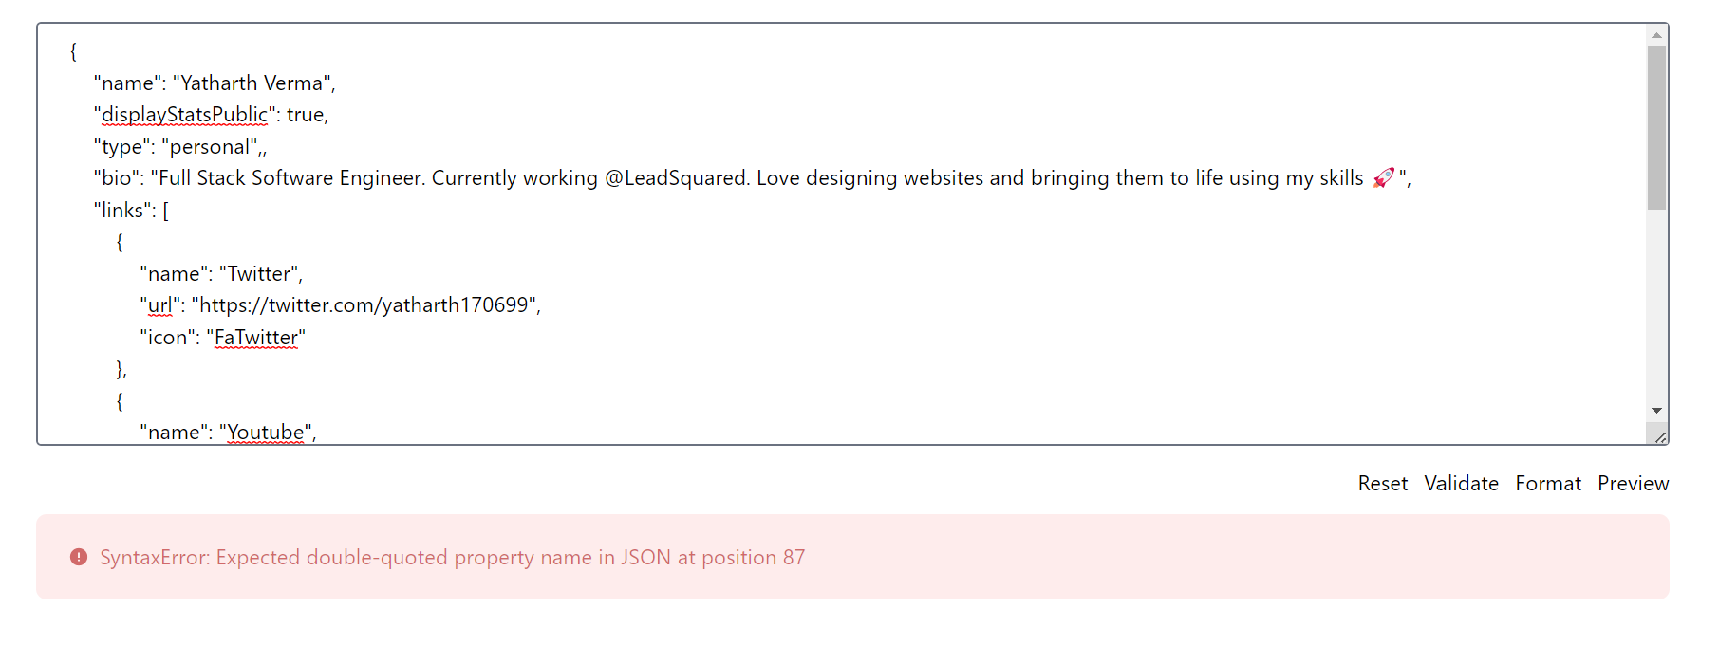Click the Youtube name entry
The width and height of the screenshot is (1719, 664).
coord(267,432)
